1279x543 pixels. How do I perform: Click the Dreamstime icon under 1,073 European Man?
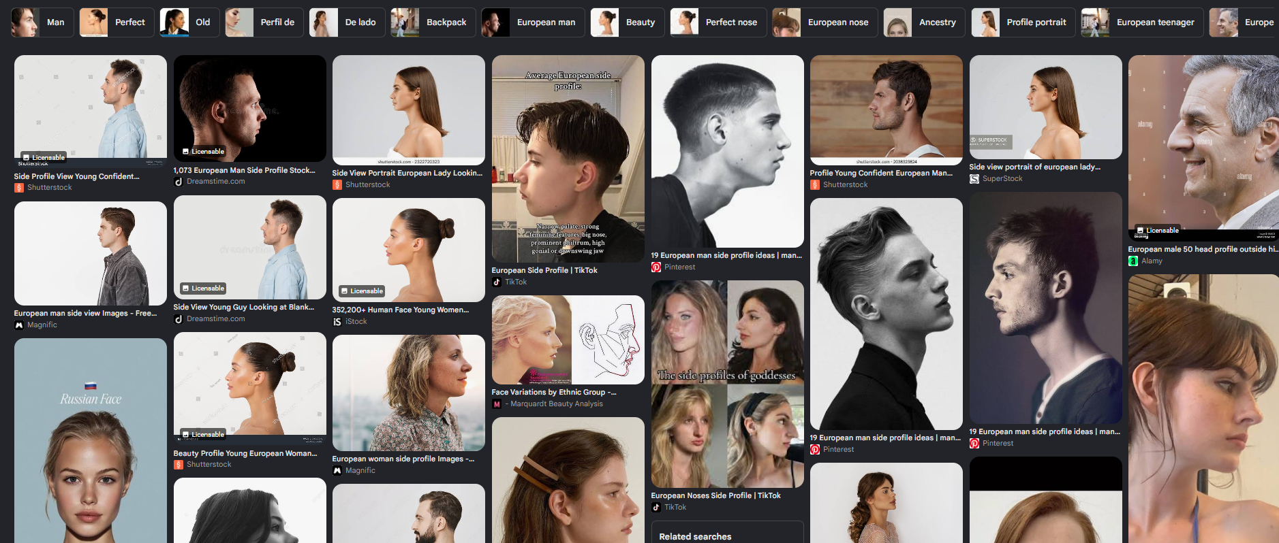click(x=179, y=182)
